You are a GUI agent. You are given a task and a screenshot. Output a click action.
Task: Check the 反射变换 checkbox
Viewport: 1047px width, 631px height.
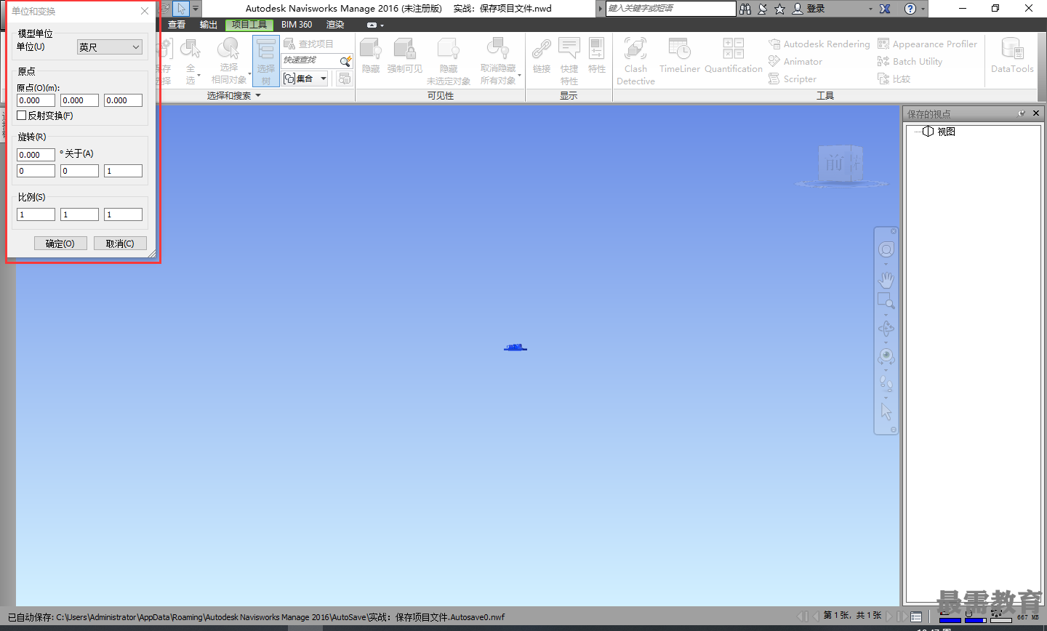point(22,115)
